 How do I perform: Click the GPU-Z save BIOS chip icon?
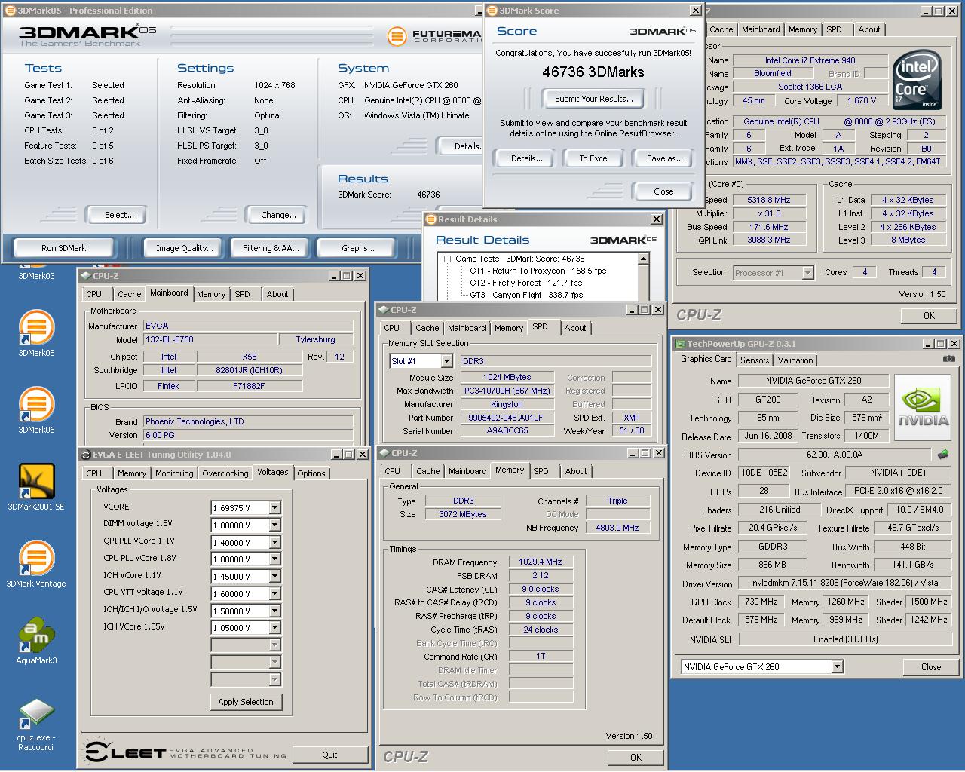pos(942,455)
